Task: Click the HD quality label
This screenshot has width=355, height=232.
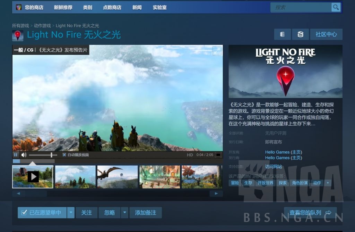Action: click(190, 155)
